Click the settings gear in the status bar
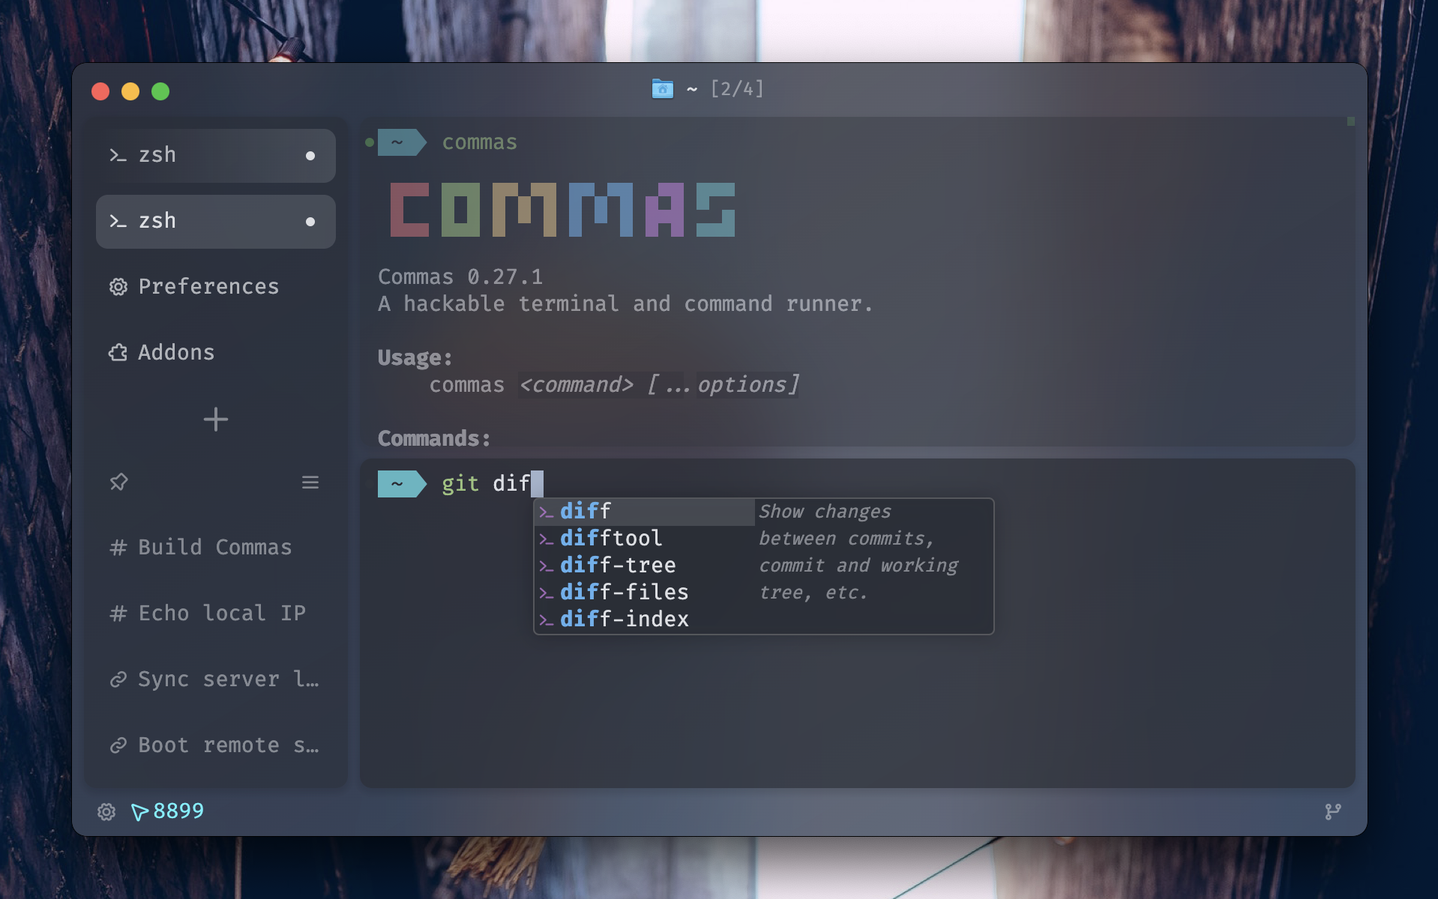 coord(106,811)
